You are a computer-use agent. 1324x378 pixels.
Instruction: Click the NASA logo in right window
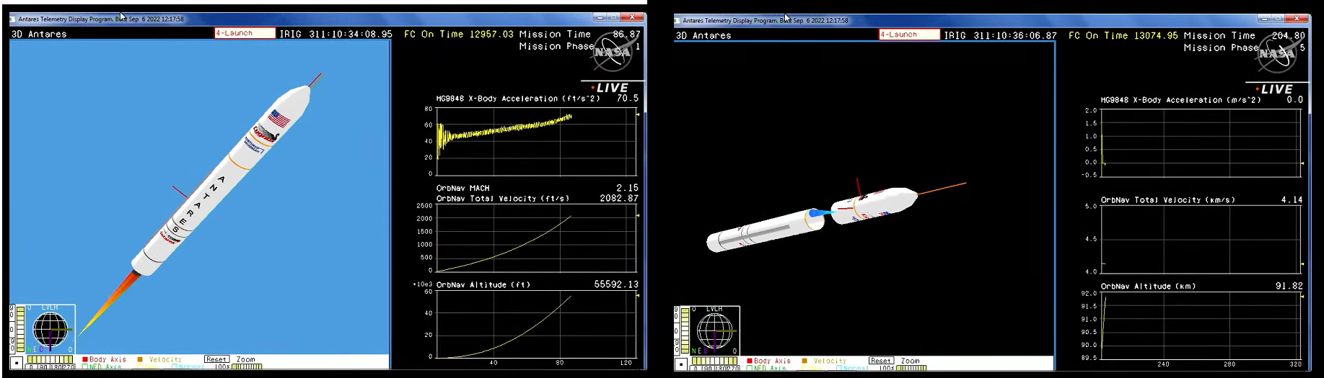pyautogui.click(x=1276, y=53)
